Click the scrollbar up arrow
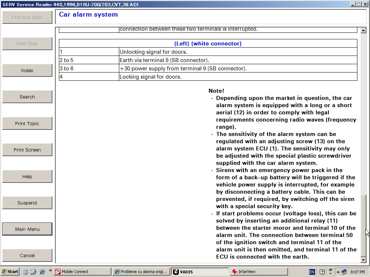The image size is (370, 277). point(363,30)
